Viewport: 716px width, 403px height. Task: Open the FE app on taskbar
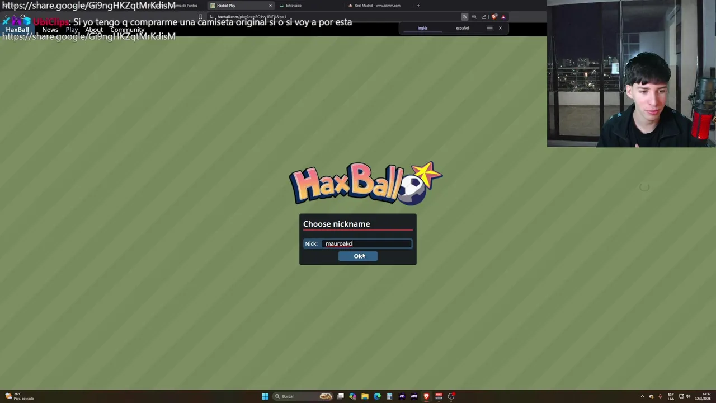(402, 396)
